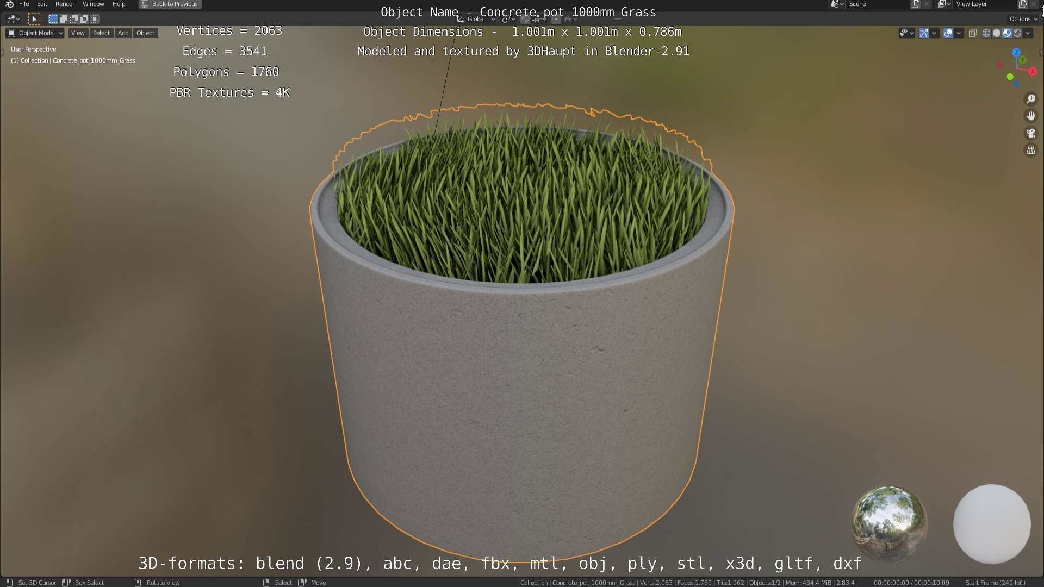Click the pan view hand icon
1044x587 pixels.
click(1030, 116)
